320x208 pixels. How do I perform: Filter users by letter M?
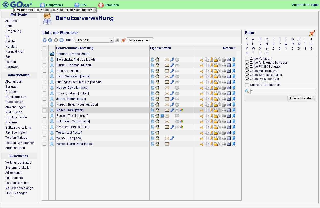click(x=260, y=44)
